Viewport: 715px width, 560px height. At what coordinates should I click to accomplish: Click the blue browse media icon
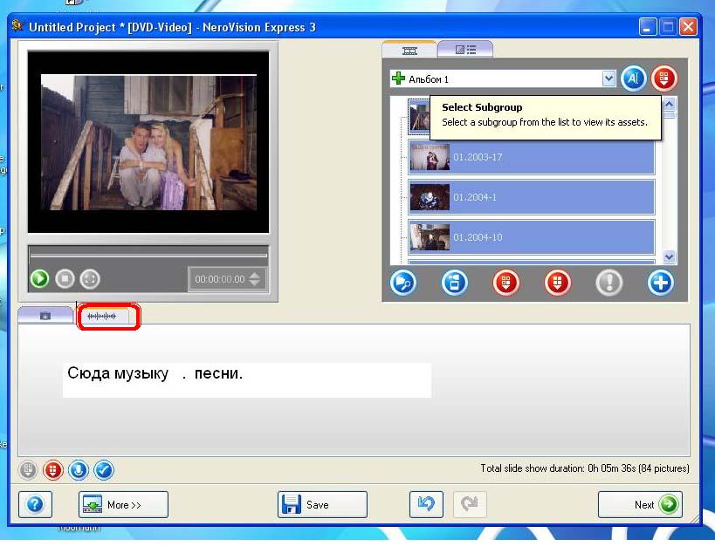[455, 283]
